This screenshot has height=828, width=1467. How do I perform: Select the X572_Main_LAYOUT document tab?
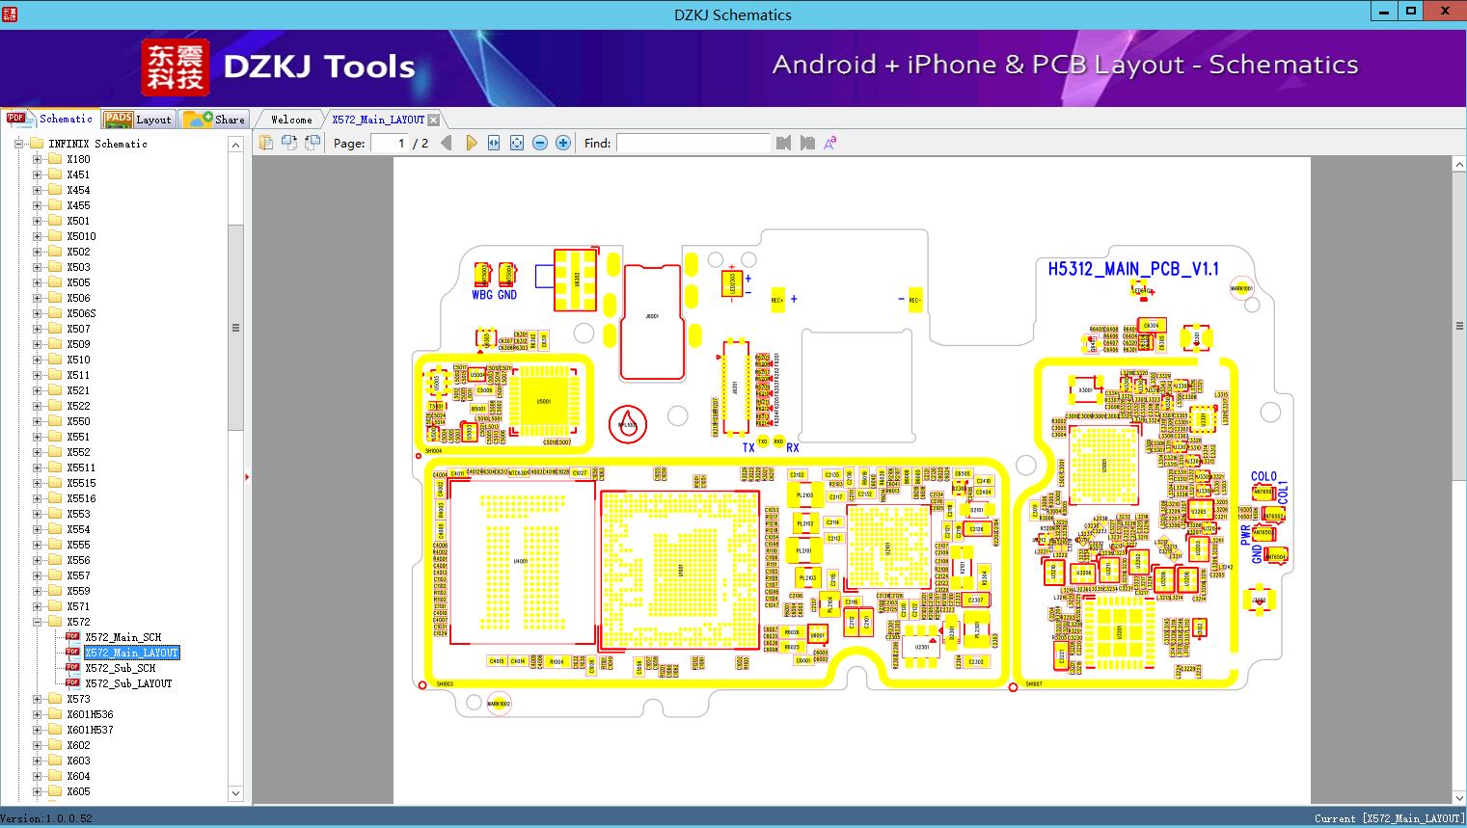pyautogui.click(x=378, y=120)
